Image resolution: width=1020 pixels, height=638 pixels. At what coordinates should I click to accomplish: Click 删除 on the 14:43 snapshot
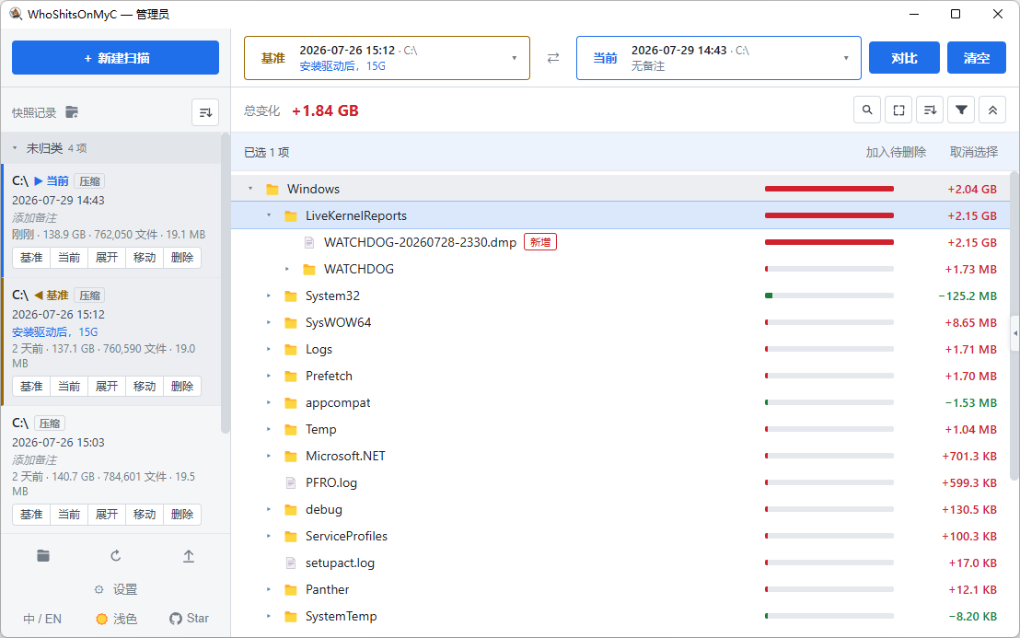click(182, 258)
